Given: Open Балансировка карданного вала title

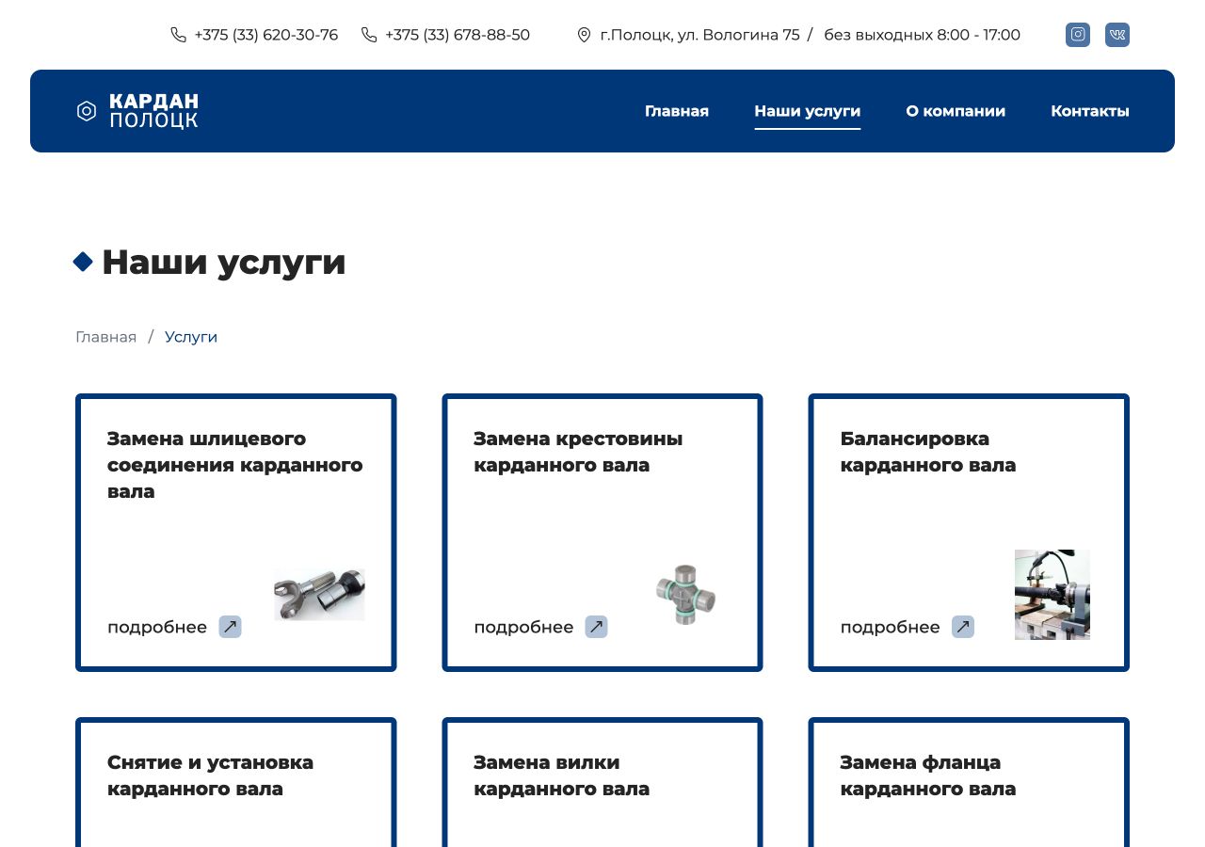Looking at the screenshot, I should click(928, 452).
